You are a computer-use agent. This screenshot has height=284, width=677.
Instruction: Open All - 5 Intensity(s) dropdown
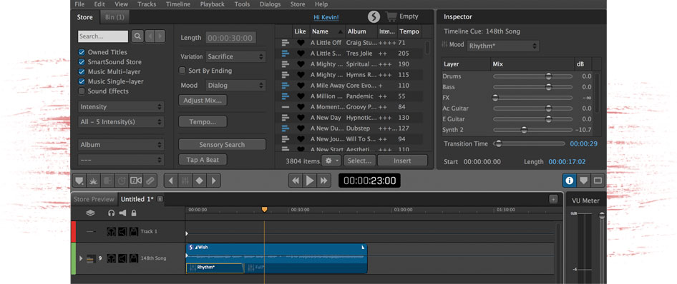(x=121, y=122)
